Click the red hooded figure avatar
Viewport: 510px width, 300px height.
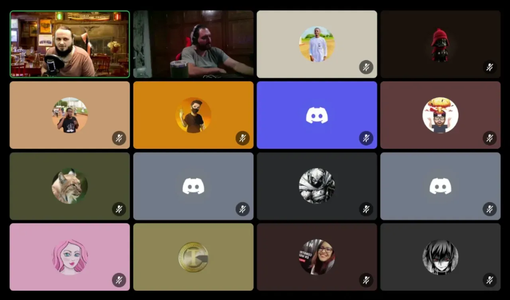tap(440, 44)
